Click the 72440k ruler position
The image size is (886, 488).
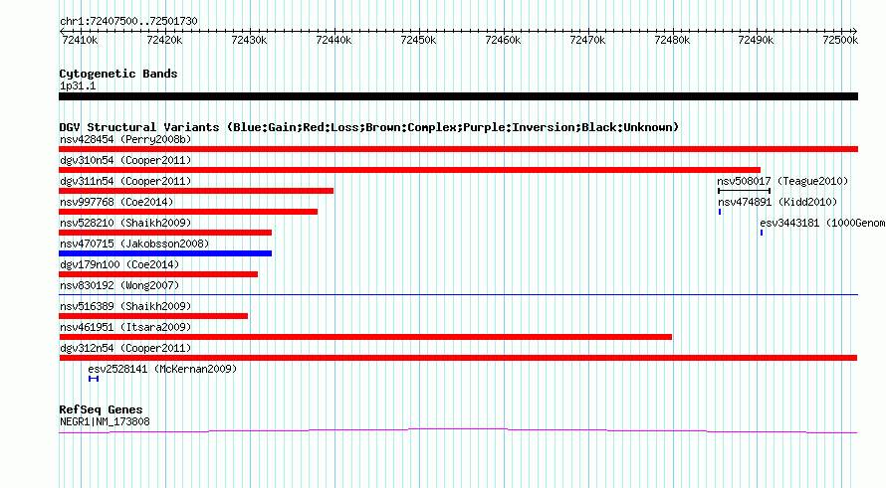pyautogui.click(x=333, y=40)
